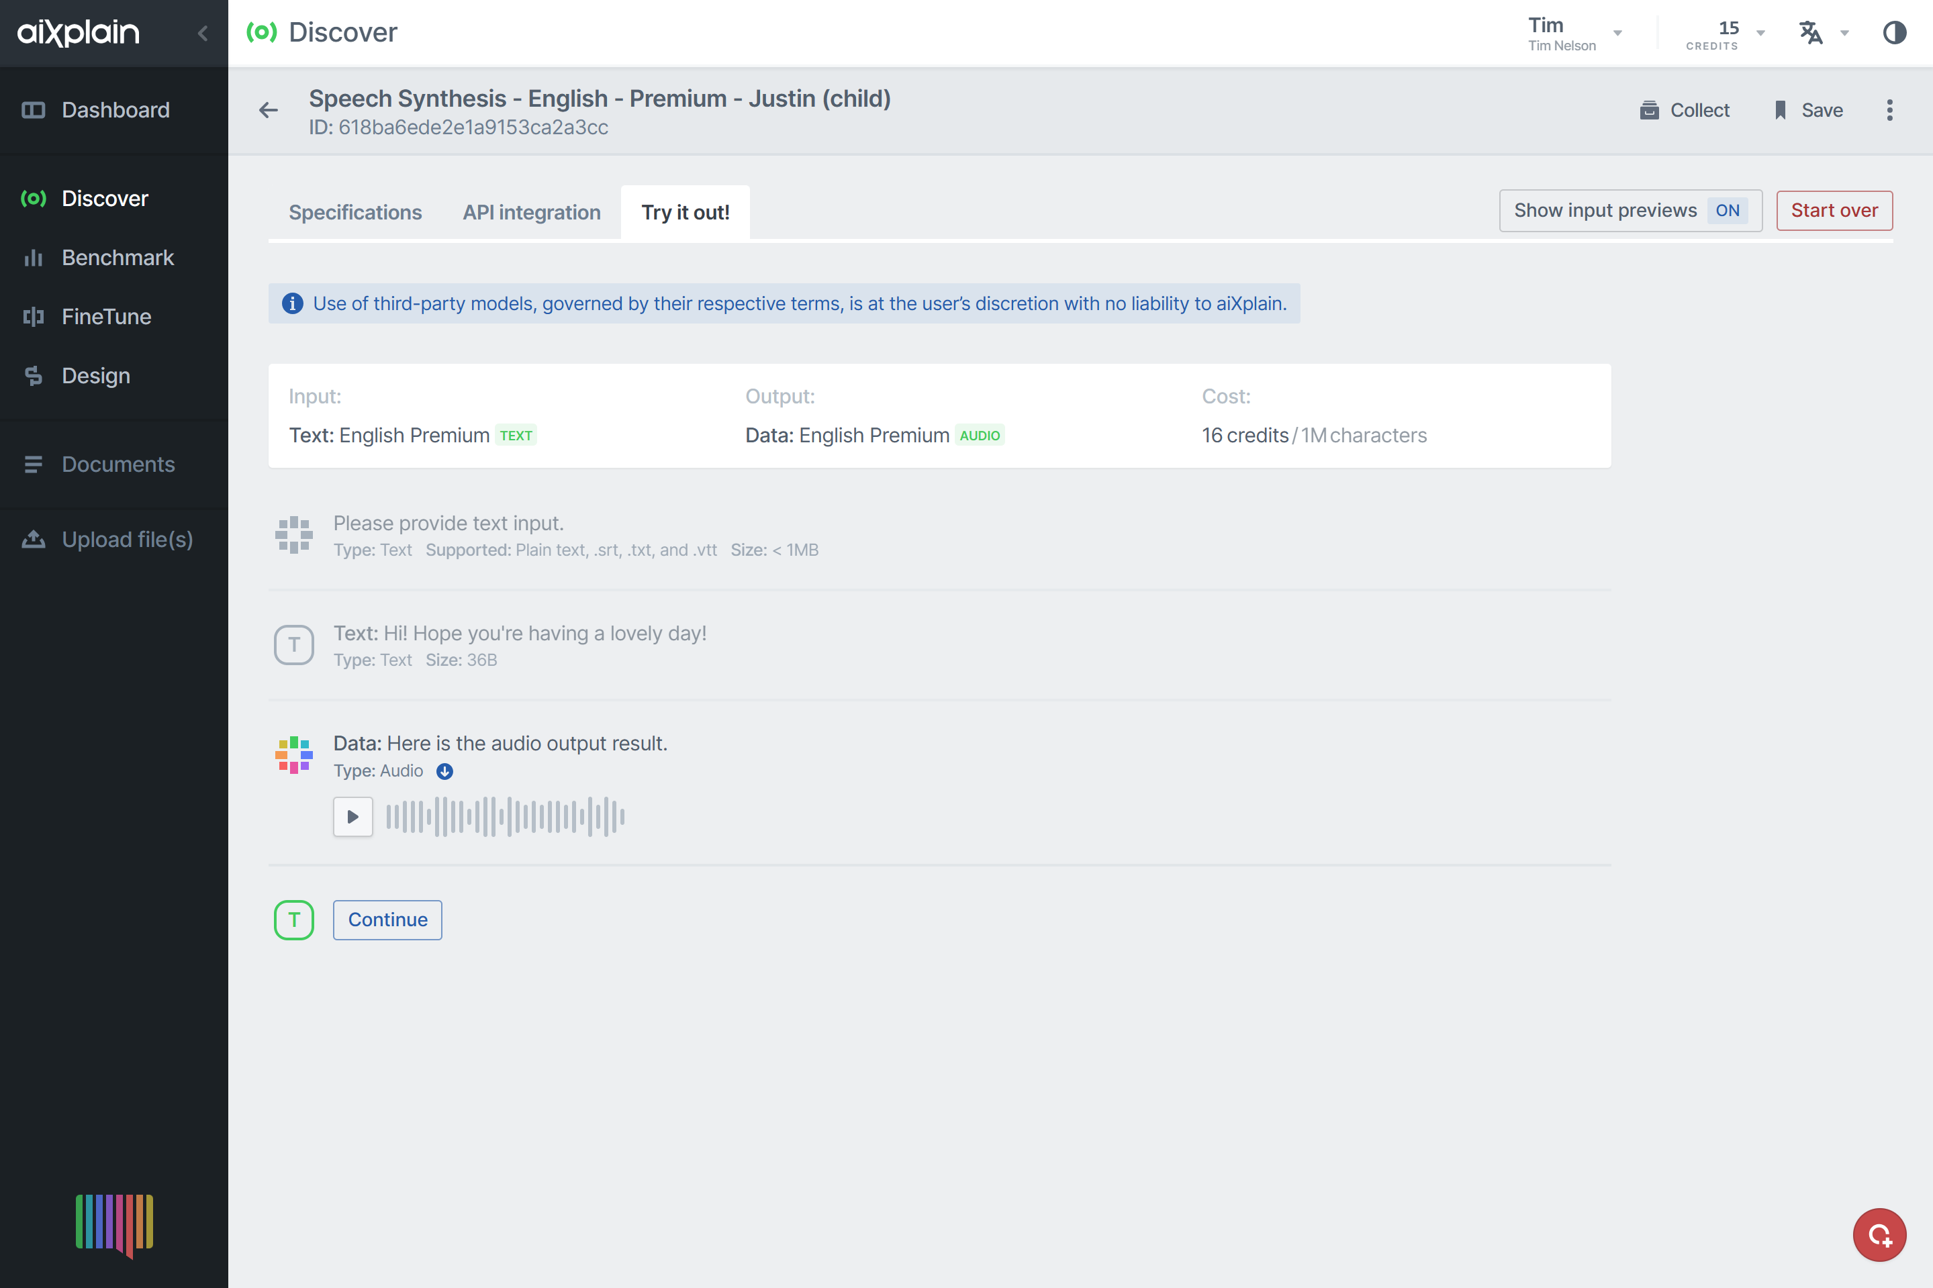
Task: Open the red chat support button
Action: point(1878,1234)
